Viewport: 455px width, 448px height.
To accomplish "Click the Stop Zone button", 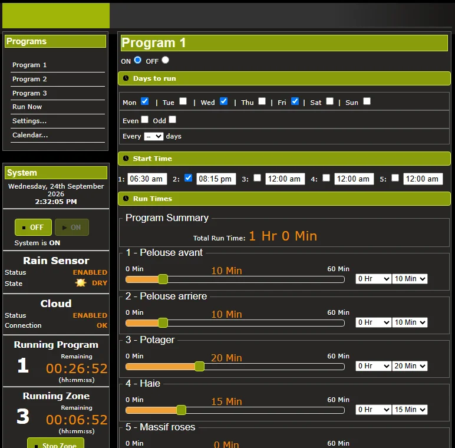I will pyautogui.click(x=56, y=443).
